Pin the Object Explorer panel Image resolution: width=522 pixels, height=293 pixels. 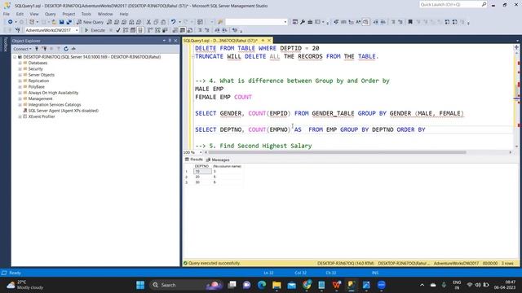[x=170, y=41]
